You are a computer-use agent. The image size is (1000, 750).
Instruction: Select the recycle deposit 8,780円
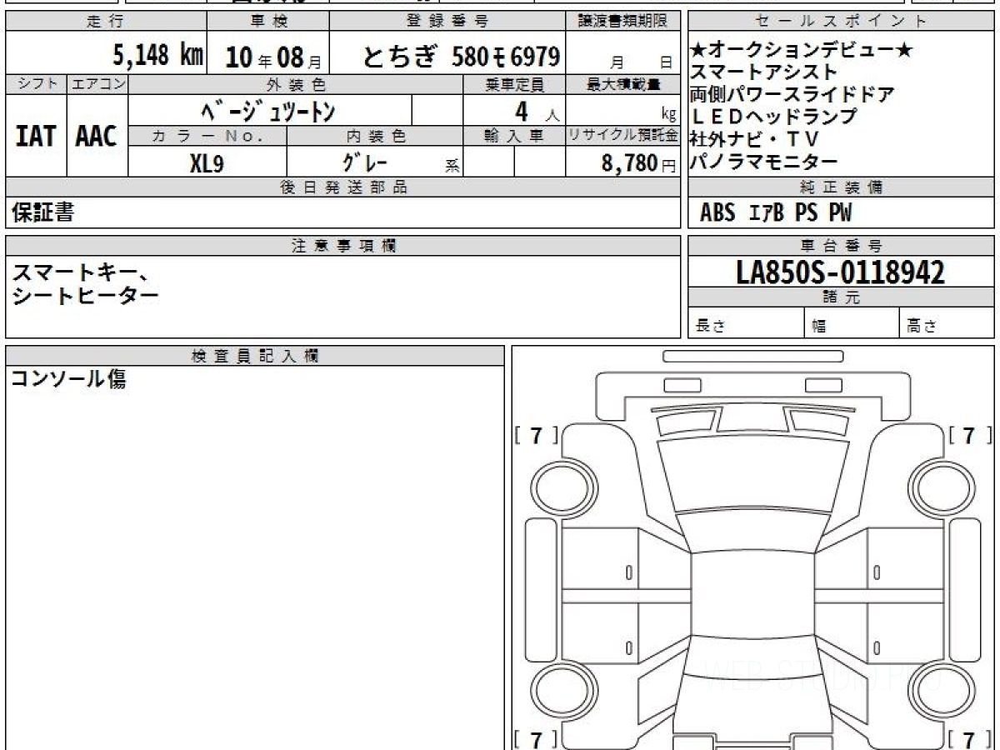pos(638,162)
